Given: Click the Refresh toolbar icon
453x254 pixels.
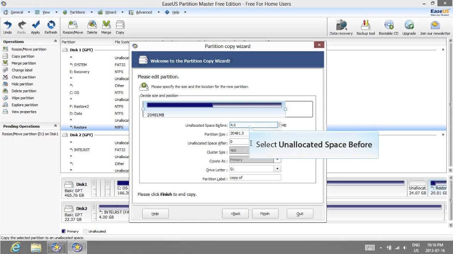Looking at the screenshot, I should (51, 28).
